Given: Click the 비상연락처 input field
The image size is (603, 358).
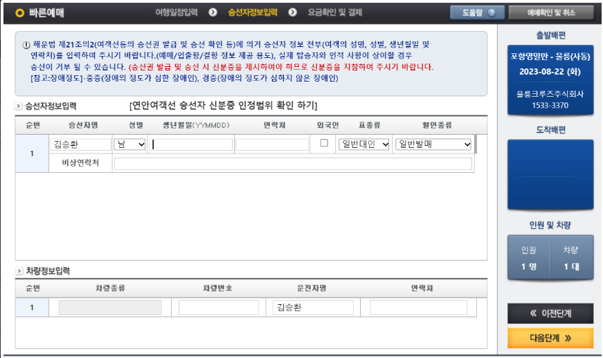Looking at the screenshot, I should (293, 164).
